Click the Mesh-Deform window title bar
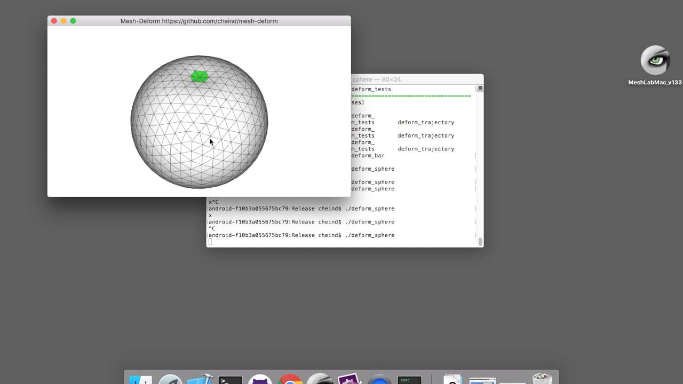 pyautogui.click(x=199, y=21)
